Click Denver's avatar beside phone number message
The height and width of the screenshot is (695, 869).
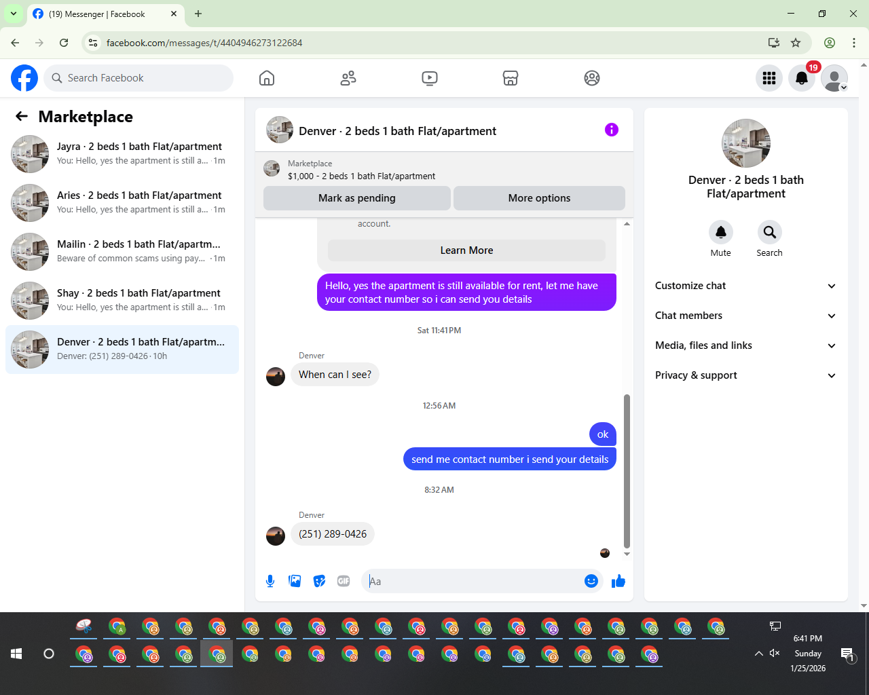pyautogui.click(x=276, y=536)
